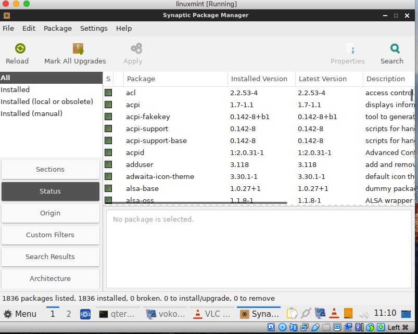Click the Custom Filters button
This screenshot has height=334, width=418.
point(50,235)
